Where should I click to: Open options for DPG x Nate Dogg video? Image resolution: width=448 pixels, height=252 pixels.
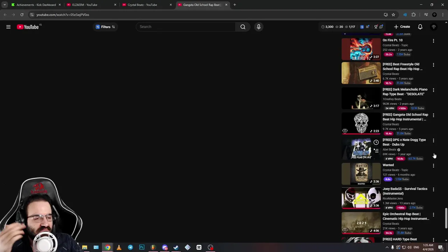[x=433, y=141]
